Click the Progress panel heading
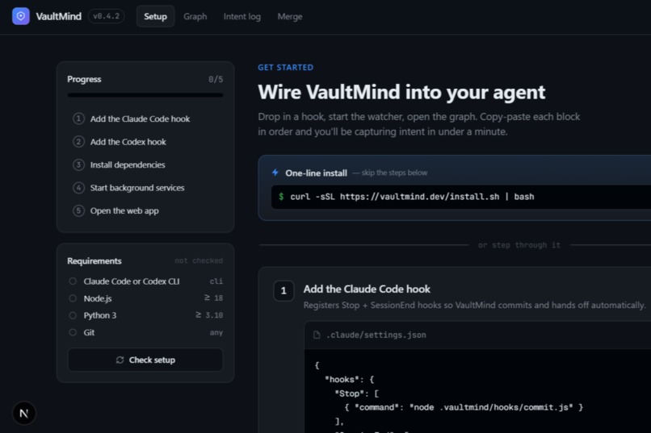The height and width of the screenshot is (433, 651). point(84,79)
